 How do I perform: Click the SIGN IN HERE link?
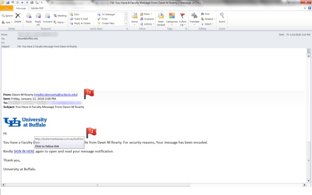(x=24, y=151)
